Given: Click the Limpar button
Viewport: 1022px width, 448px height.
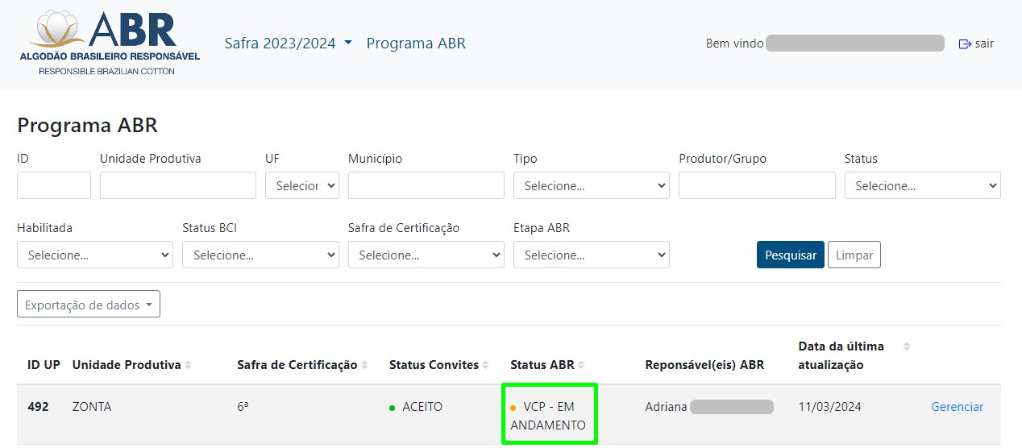Looking at the screenshot, I should tap(854, 255).
